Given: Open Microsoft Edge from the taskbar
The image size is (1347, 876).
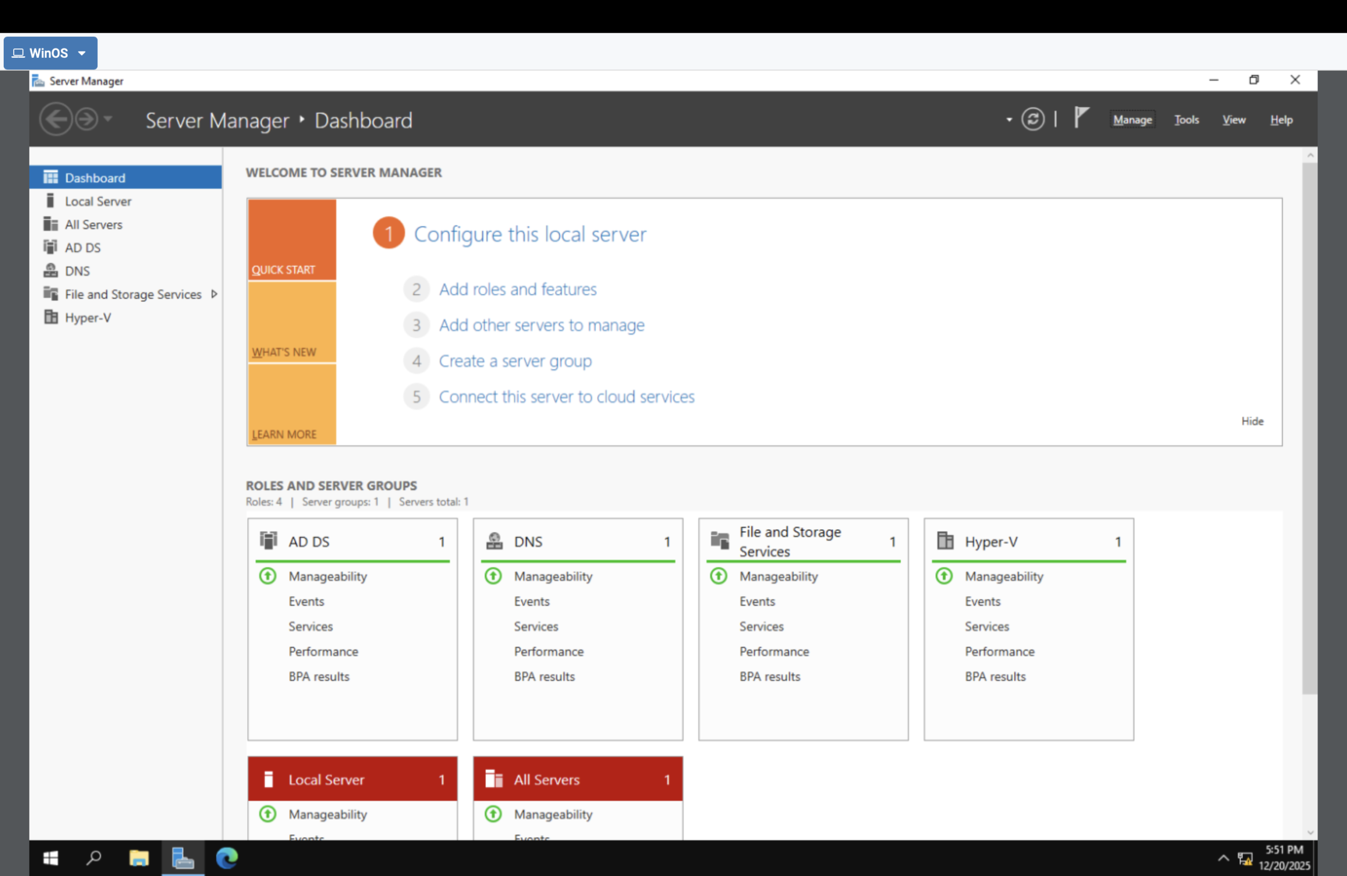Looking at the screenshot, I should (226, 858).
